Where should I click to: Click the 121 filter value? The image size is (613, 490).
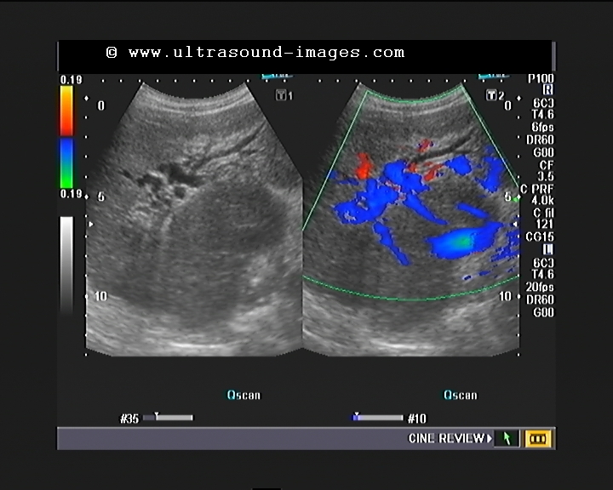545,224
